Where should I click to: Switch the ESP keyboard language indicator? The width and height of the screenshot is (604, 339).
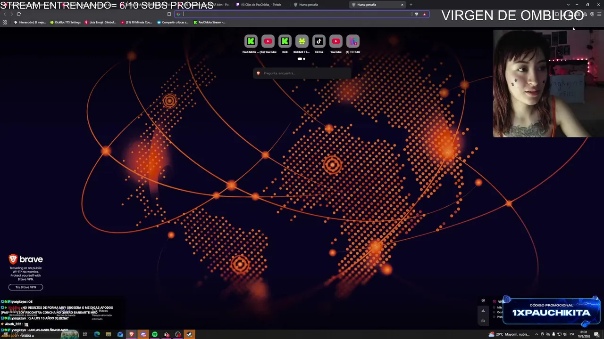pyautogui.click(x=572, y=334)
